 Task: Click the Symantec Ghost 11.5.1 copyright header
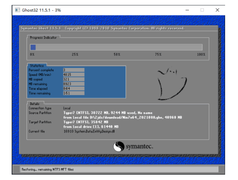click(x=103, y=29)
